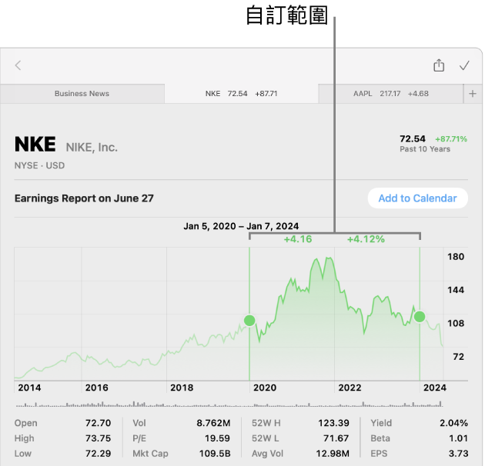The height and width of the screenshot is (466, 485).
Task: Click the checkmark done icon
Action: [x=464, y=65]
